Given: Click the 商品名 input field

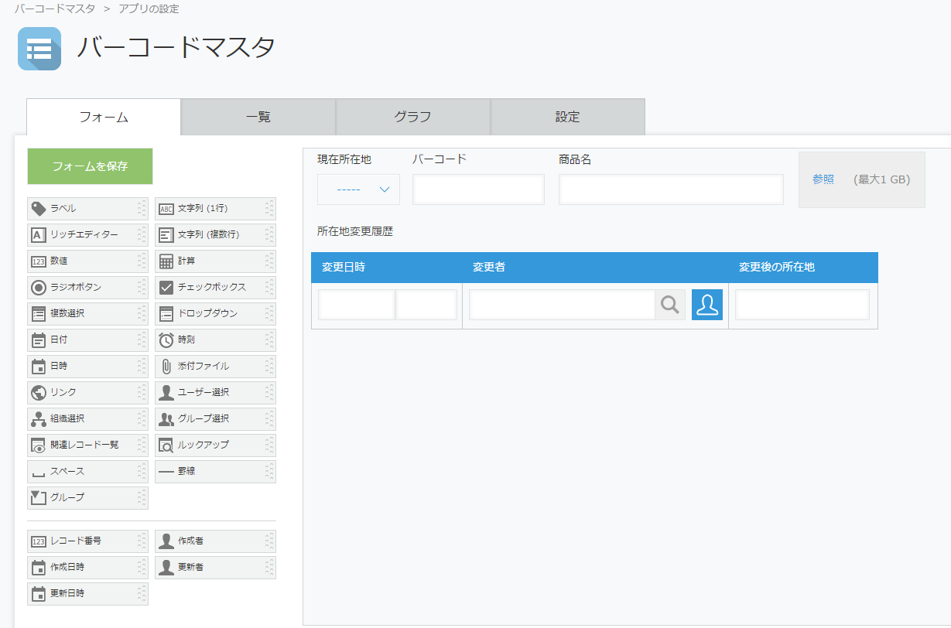Looking at the screenshot, I should 672,189.
